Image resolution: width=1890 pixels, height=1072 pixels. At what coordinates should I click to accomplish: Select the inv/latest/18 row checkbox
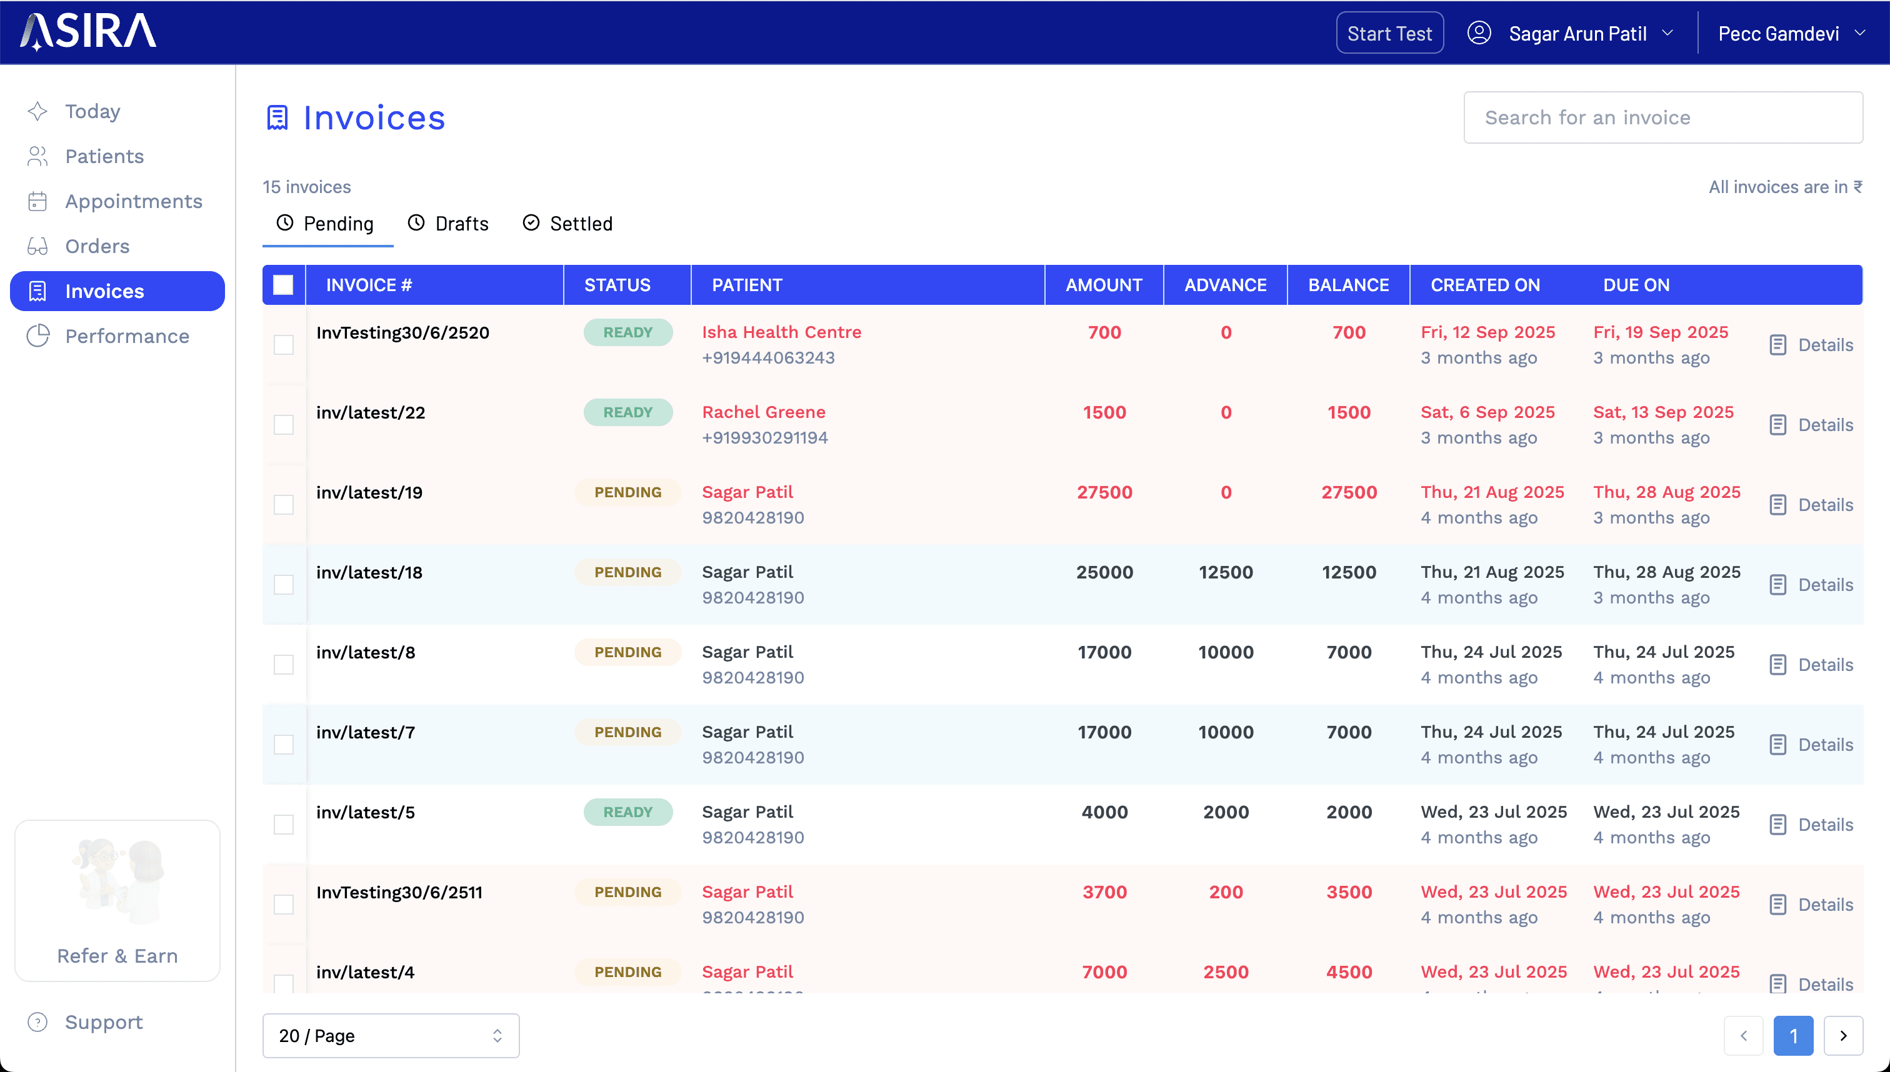284,585
